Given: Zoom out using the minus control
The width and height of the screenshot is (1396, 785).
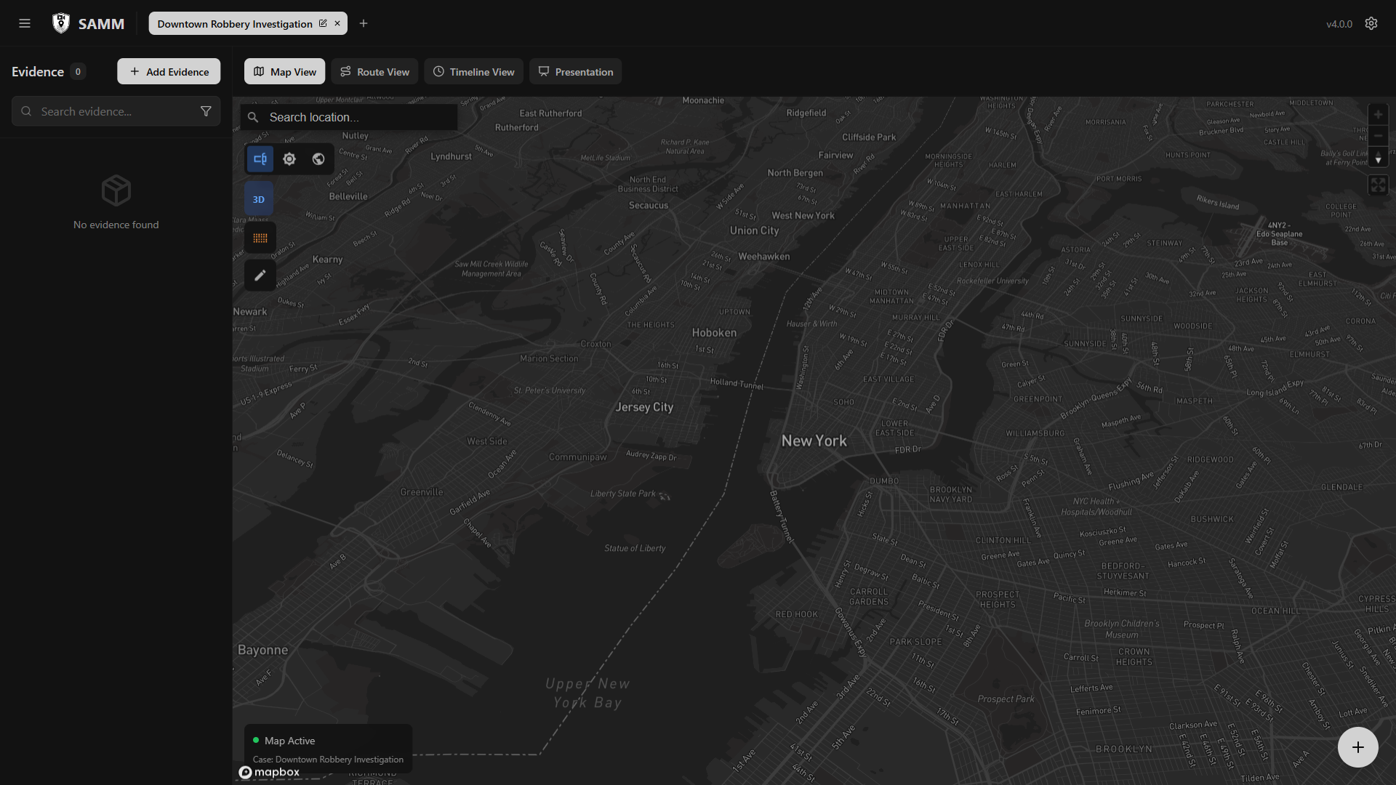Looking at the screenshot, I should click(x=1379, y=136).
